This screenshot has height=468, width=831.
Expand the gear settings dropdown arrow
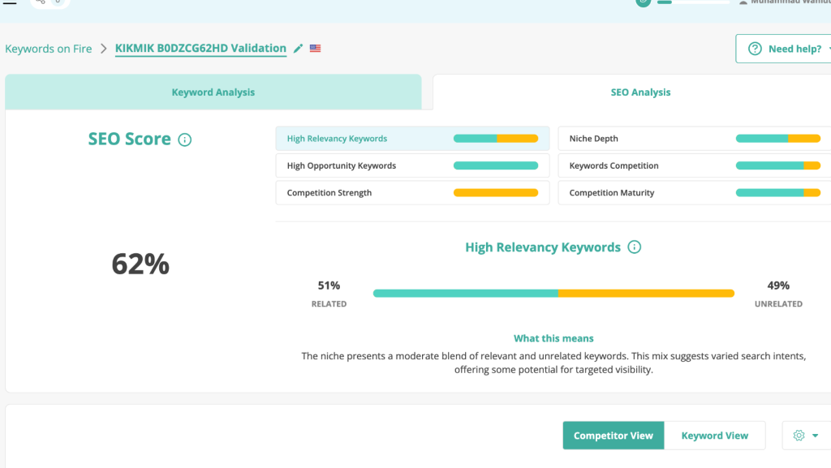tap(815, 436)
